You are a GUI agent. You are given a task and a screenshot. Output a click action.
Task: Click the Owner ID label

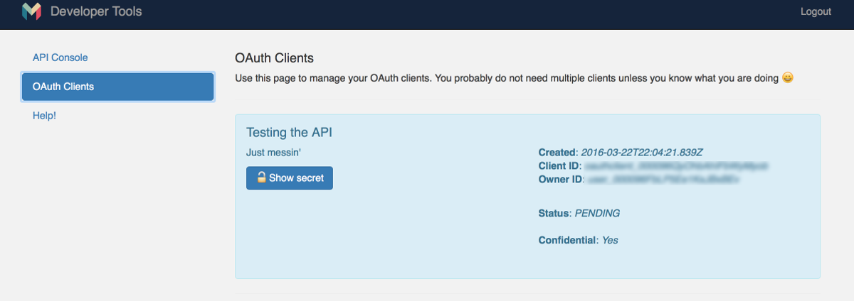coord(561,179)
